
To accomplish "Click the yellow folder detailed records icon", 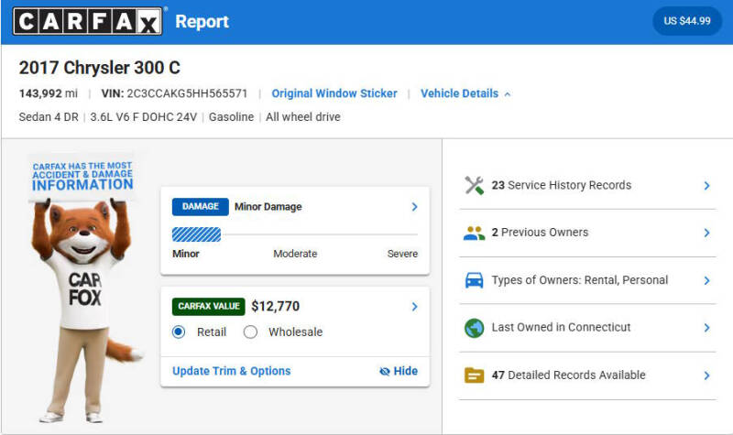I will pyautogui.click(x=474, y=375).
